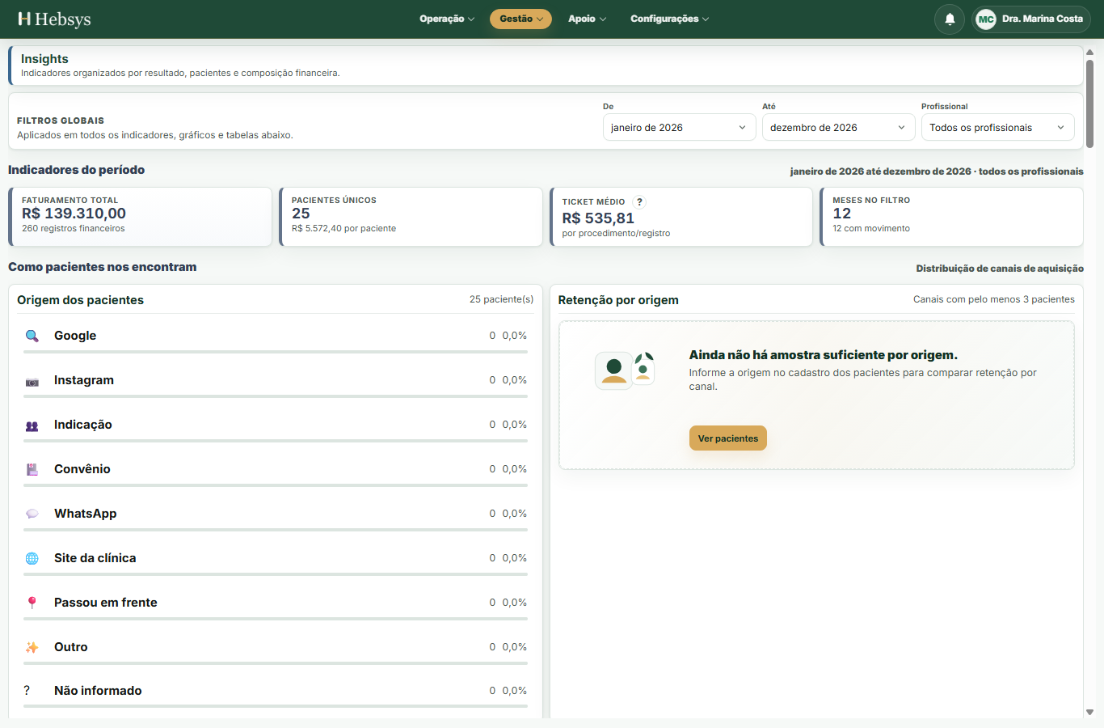Click the 'WhatsApp' origin label
The image size is (1104, 728).
[x=86, y=514]
